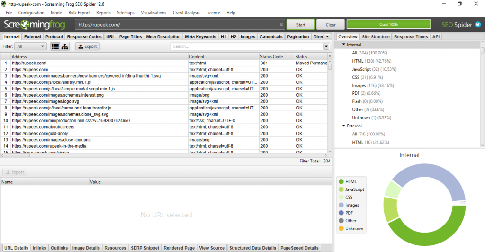Screen dimensions: 485x252
Task: Open the Reports menu
Action: click(103, 13)
